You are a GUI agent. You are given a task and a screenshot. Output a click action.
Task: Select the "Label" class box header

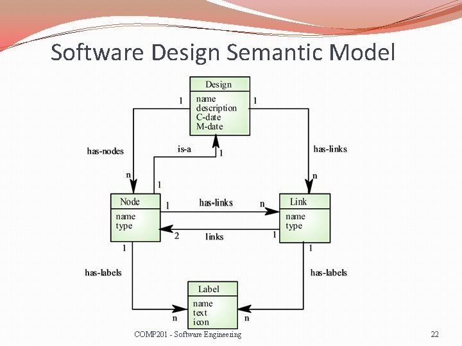(213, 289)
